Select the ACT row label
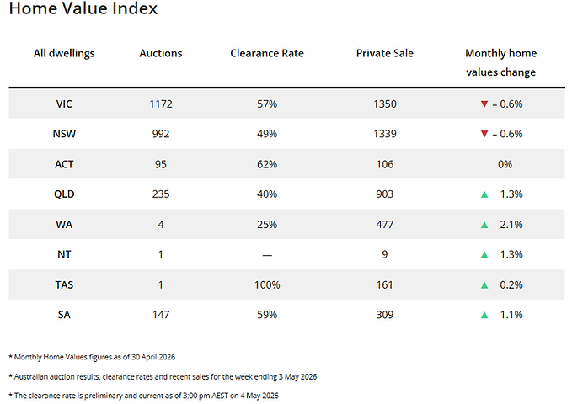Viewport: 583px width, 404px height. click(64, 164)
